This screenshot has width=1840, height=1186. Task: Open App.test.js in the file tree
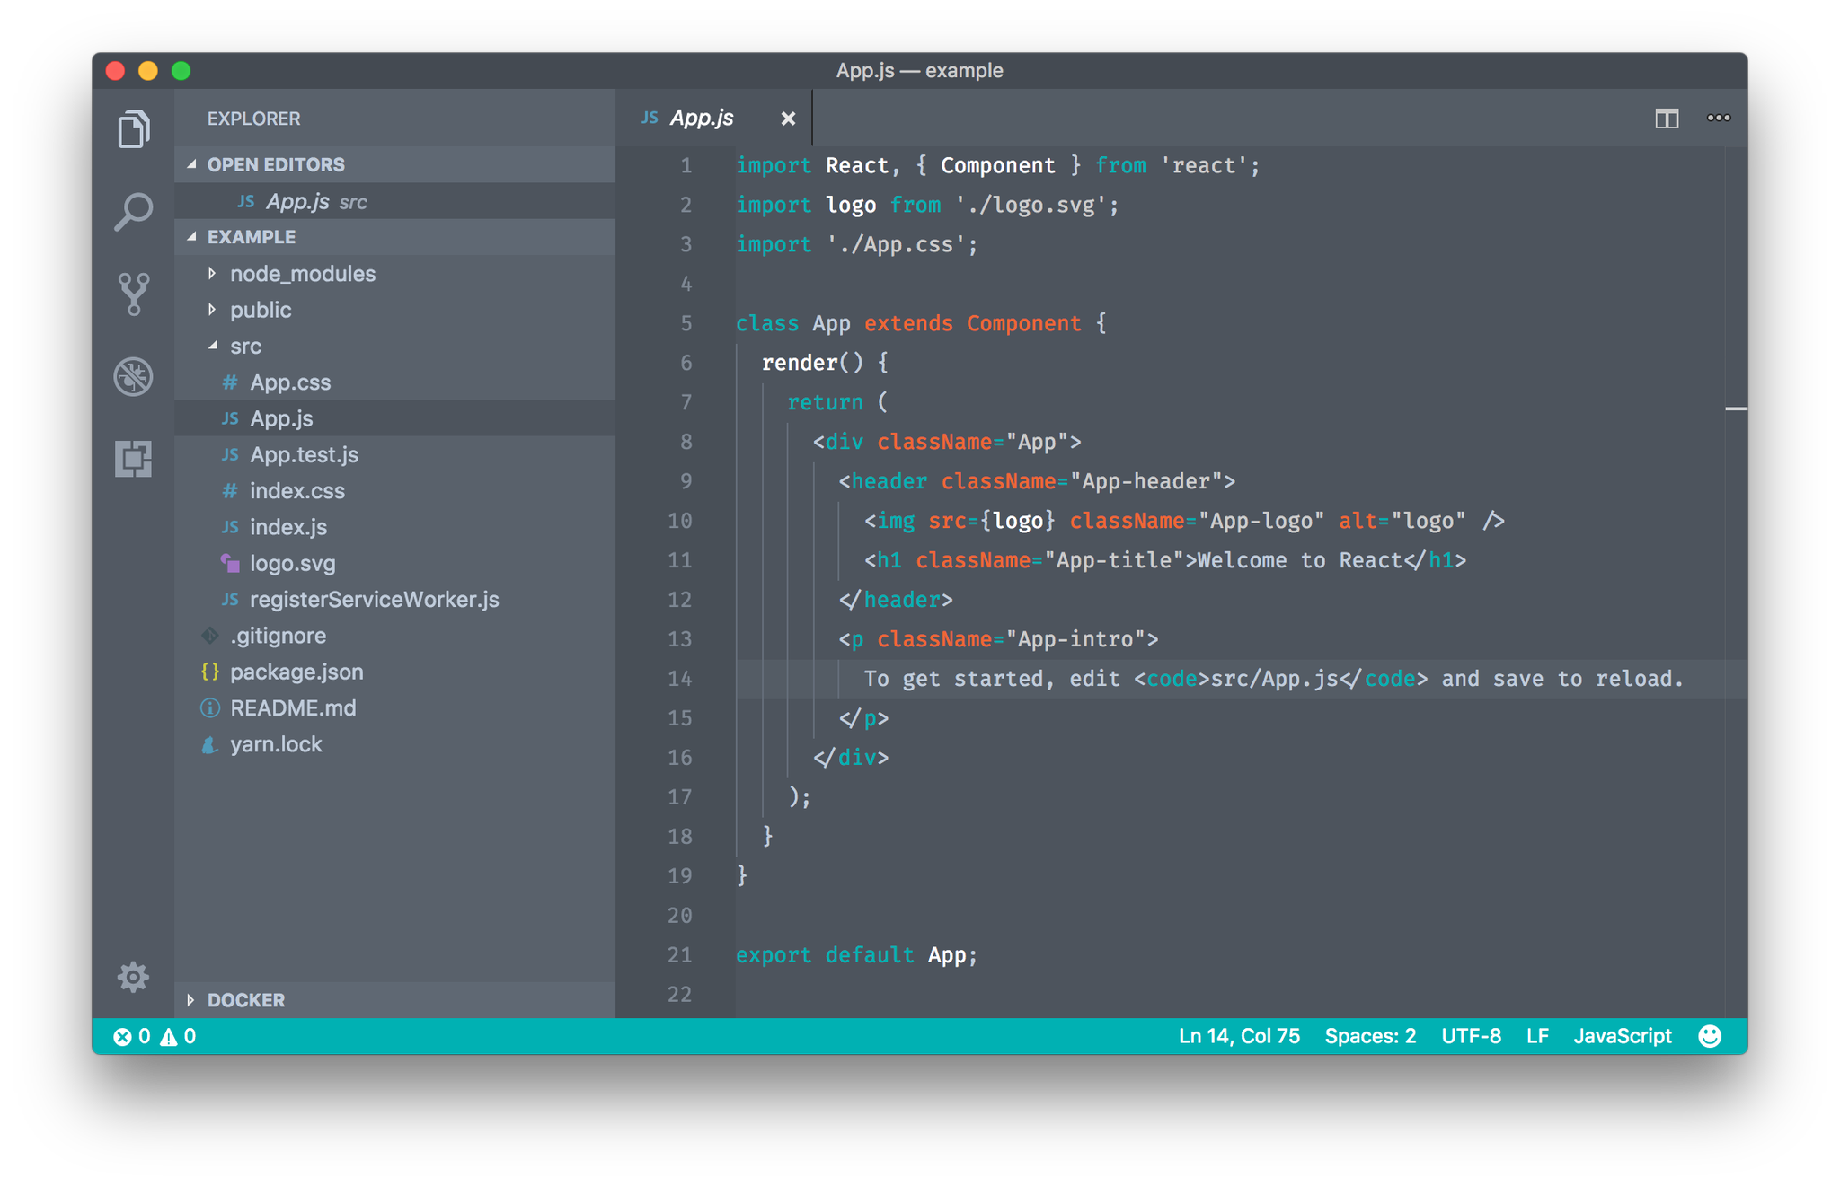(x=395, y=455)
